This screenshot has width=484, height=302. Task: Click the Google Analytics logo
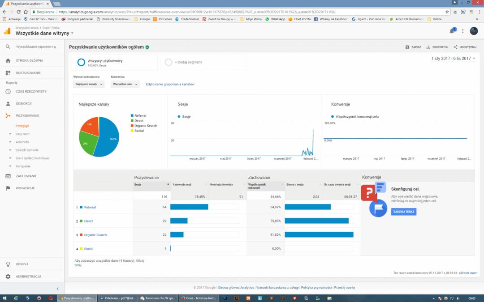(7, 31)
